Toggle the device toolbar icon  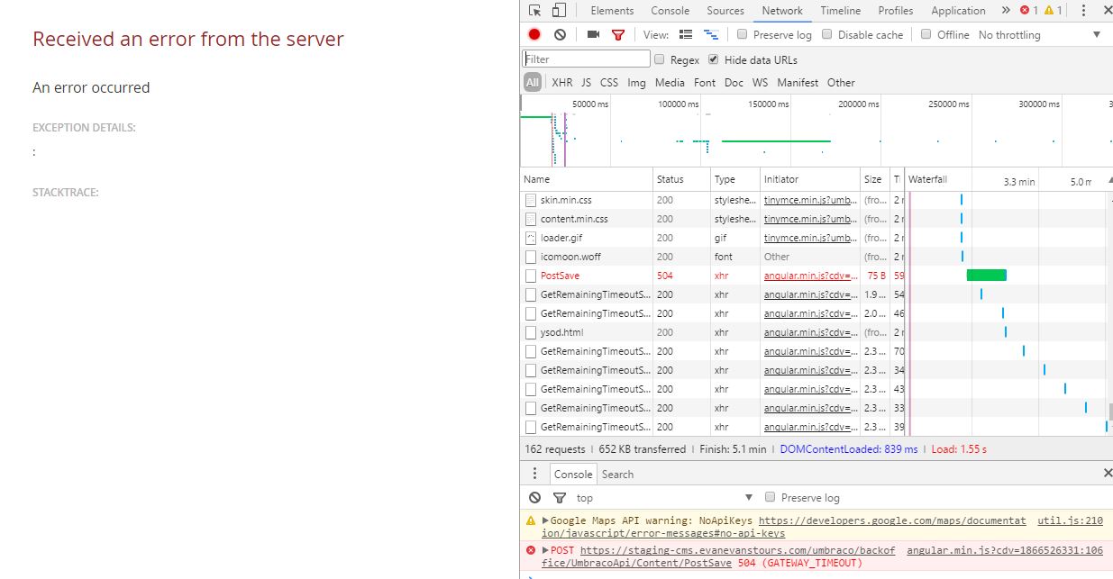559,11
